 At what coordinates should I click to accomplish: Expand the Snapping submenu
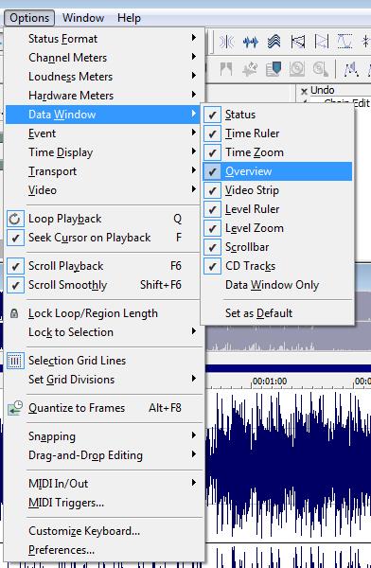pos(102,436)
